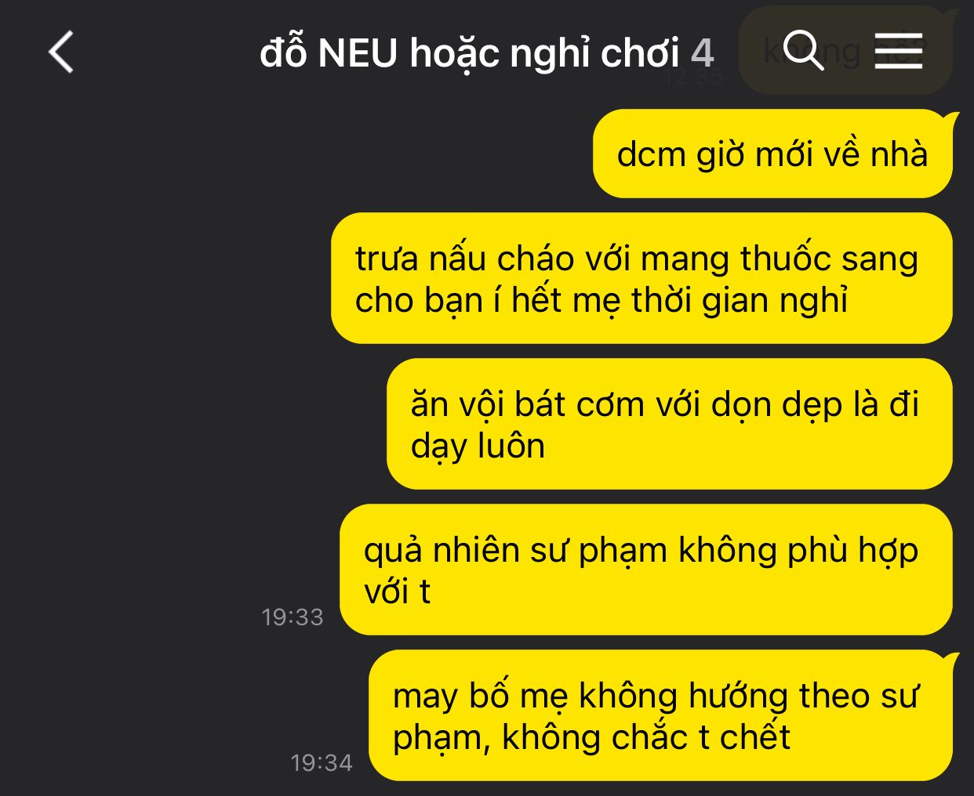The width and height of the screenshot is (974, 796).
Task: Tap 'với t' in the 19:33 message
Action: pyautogui.click(x=397, y=592)
